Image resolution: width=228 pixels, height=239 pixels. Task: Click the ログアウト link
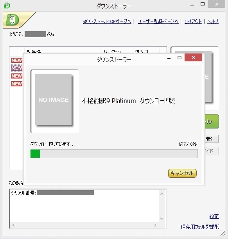[193, 21]
